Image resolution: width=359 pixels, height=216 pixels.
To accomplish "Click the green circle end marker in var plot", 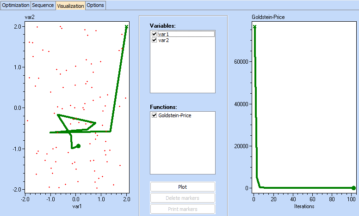I will click(78, 146).
